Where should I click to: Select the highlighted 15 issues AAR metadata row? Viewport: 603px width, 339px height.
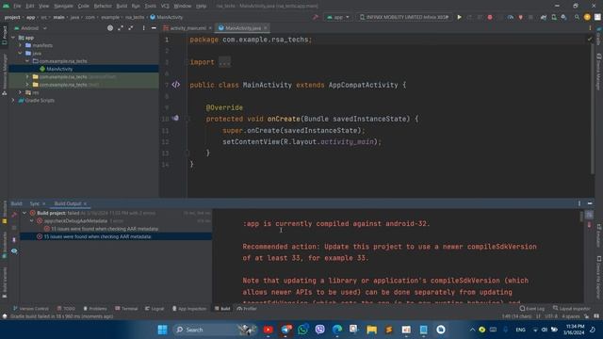(x=116, y=236)
